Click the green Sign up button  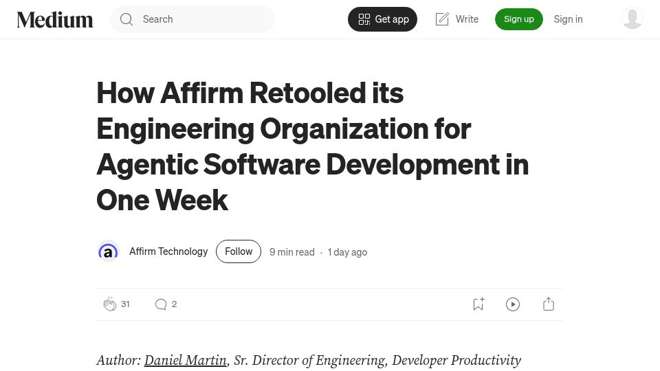pos(518,19)
